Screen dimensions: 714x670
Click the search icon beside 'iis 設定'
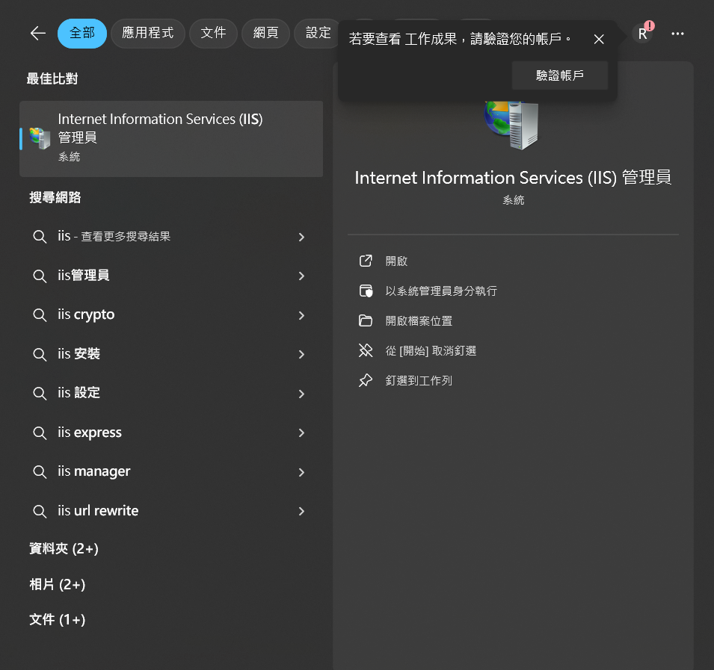tap(40, 394)
